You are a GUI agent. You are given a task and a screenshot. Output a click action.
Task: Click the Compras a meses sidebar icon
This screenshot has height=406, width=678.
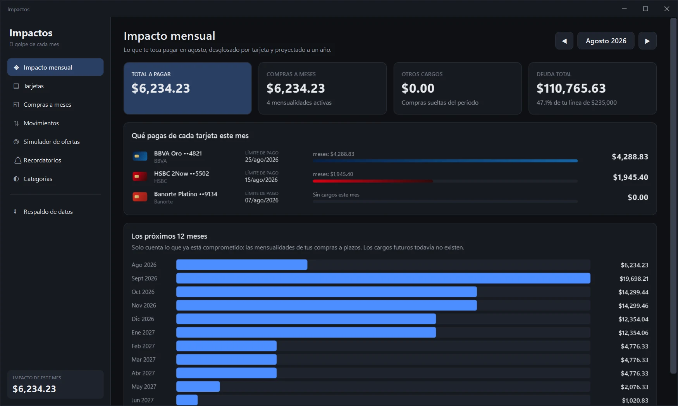click(16, 104)
